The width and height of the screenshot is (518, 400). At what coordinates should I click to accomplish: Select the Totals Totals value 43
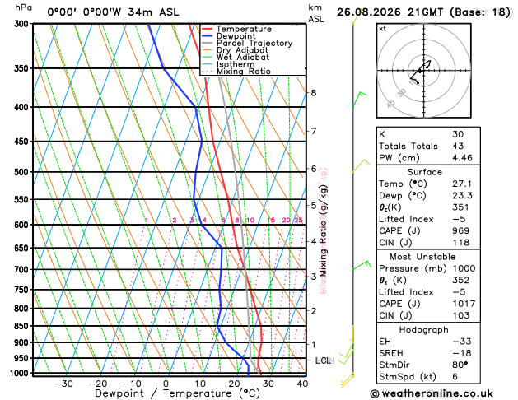[x=458, y=146]
